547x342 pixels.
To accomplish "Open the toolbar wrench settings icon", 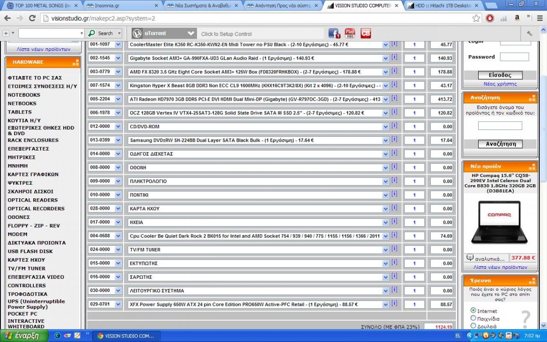I will [529, 33].
